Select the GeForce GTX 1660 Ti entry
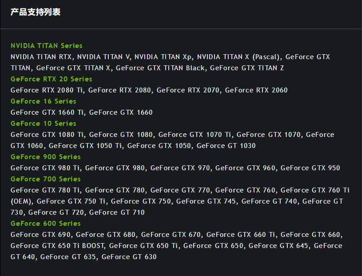This screenshot has width=362, height=276. [47, 112]
